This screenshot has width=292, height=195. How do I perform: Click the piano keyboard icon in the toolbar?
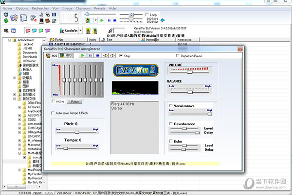click(41, 20)
